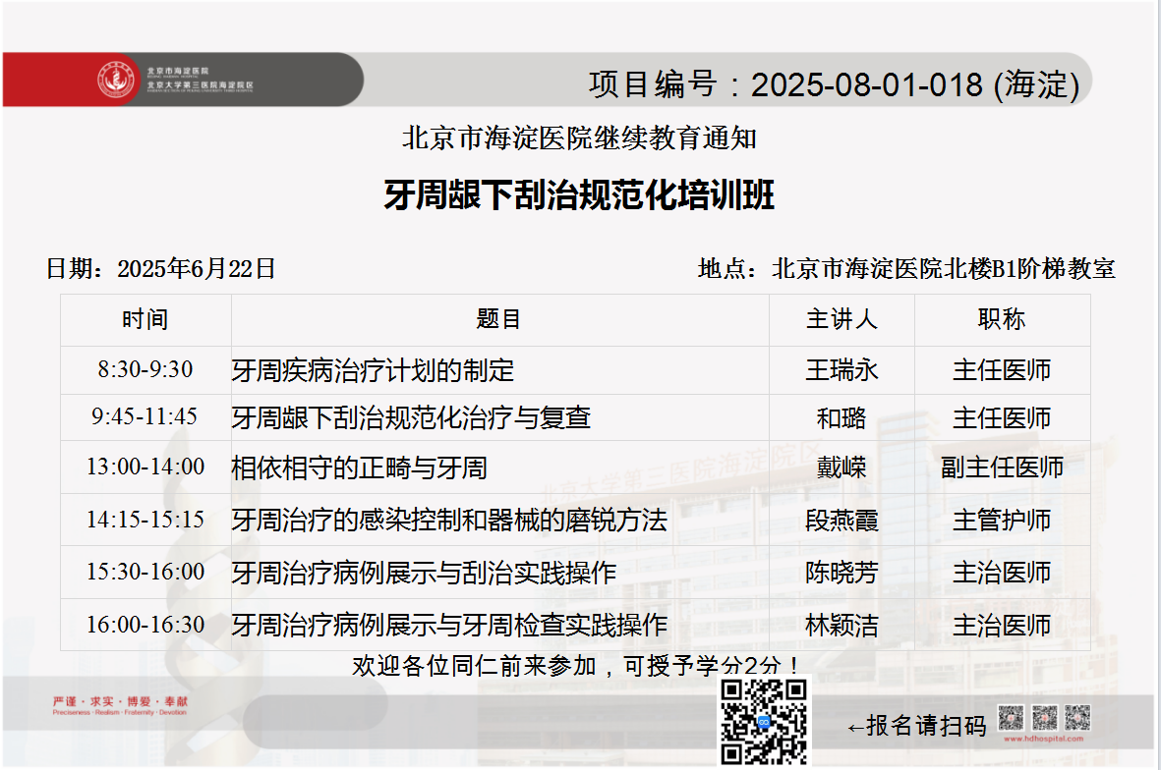Click "主任医师" in the 和璐 row
1161x770 pixels.
pos(1002,418)
